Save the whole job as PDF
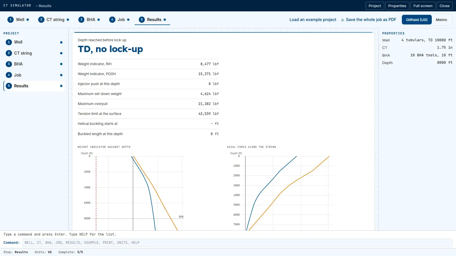Image resolution: width=456 pixels, height=256 pixels. click(x=369, y=20)
